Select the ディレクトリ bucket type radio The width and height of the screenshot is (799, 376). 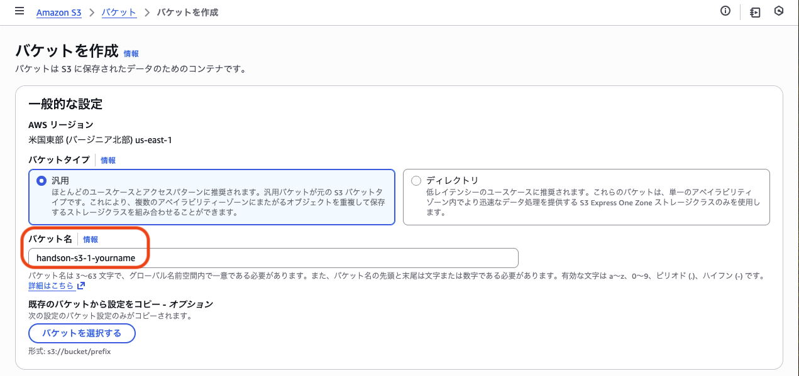(x=416, y=181)
